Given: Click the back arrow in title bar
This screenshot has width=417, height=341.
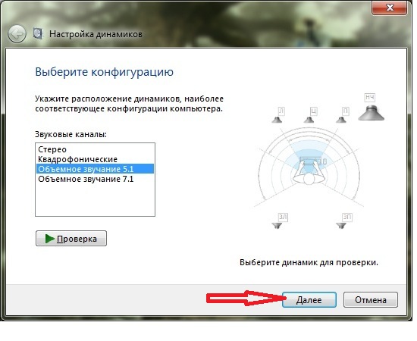Looking at the screenshot, I should click(17, 34).
